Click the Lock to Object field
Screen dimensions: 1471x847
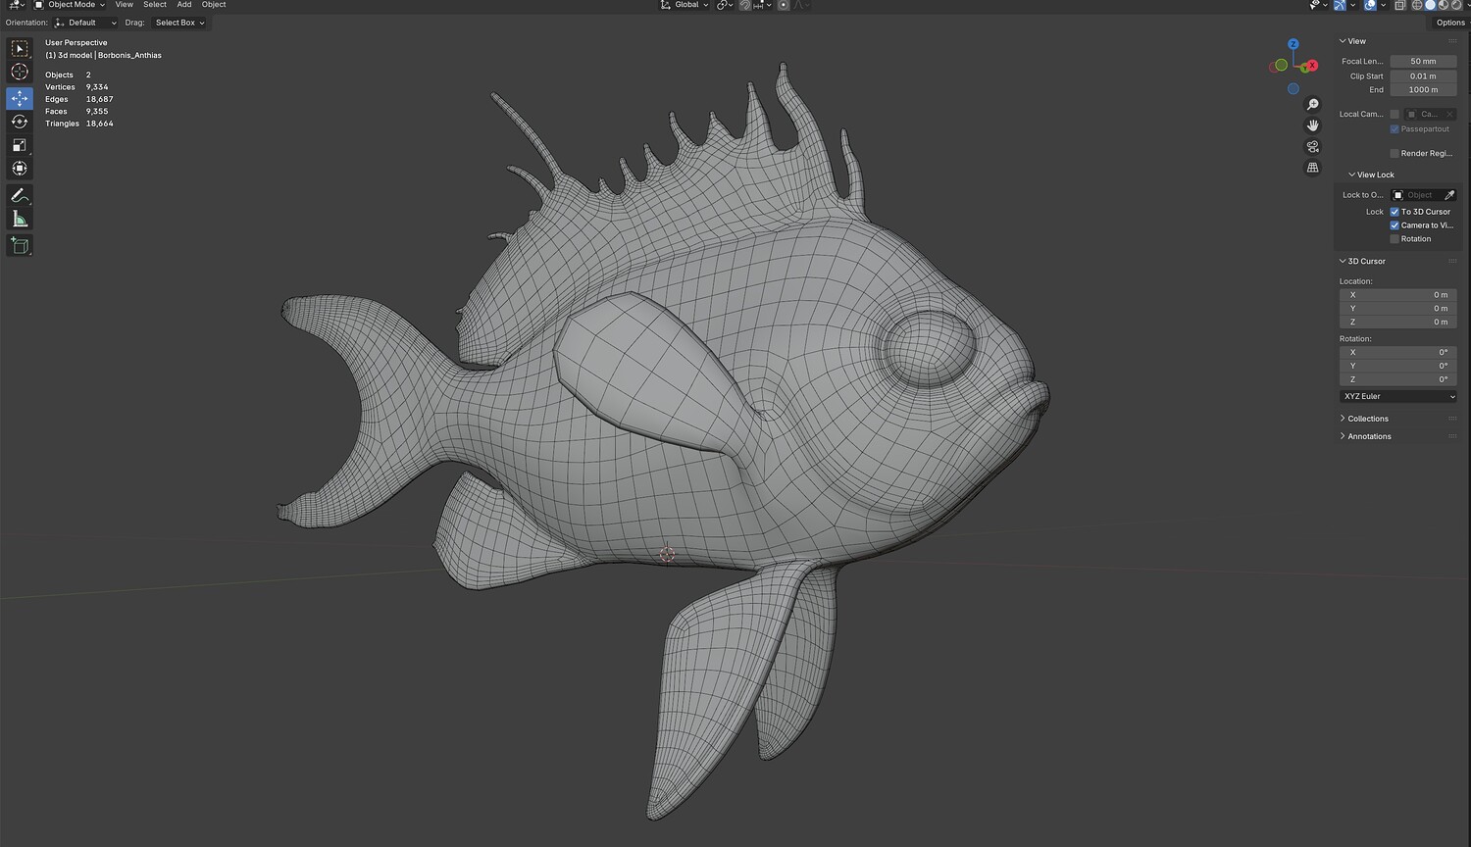coord(1416,195)
